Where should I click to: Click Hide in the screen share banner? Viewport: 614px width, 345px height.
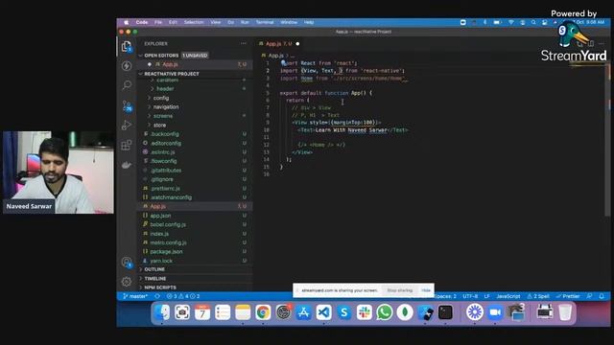pyautogui.click(x=426, y=290)
